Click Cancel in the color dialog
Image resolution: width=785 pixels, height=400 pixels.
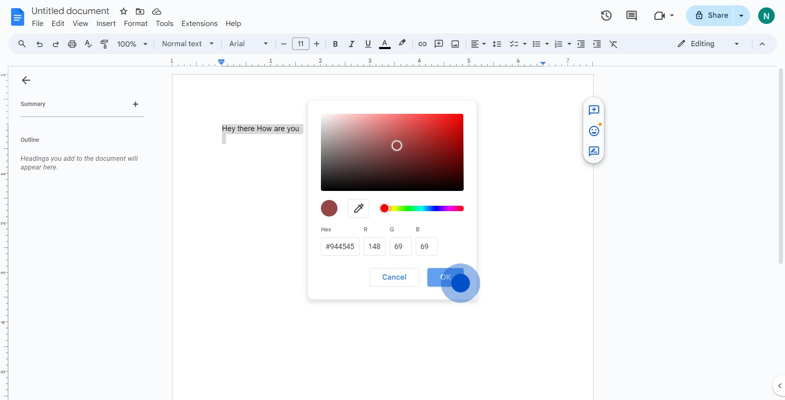394,277
